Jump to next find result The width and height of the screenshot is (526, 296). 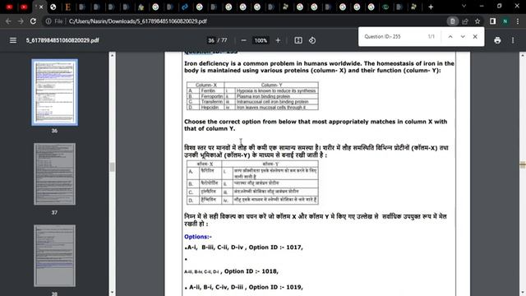point(463,36)
